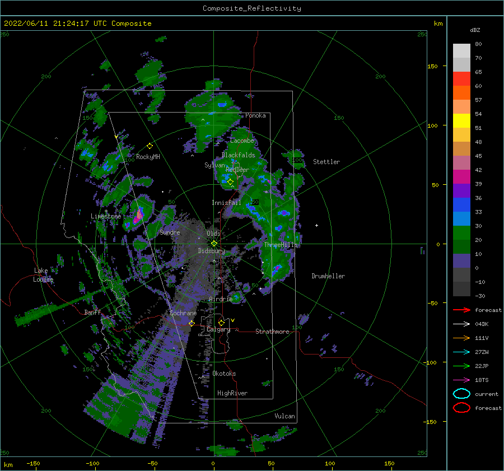Click the Cochrane town label
Screen dimensions: 504x471
click(183, 313)
